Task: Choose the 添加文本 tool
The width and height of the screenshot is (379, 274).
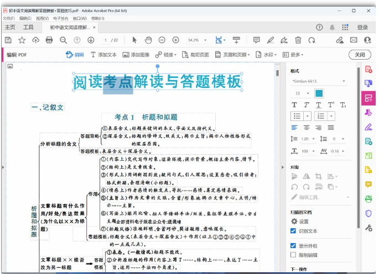Action: coord(103,55)
